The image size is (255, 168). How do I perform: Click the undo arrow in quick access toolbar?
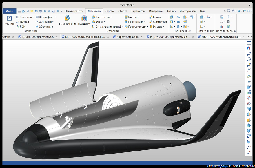[45, 11]
